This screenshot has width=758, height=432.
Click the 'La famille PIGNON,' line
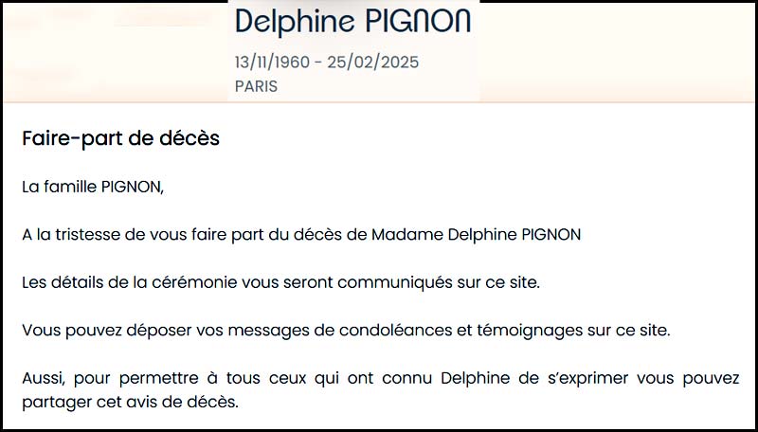tap(93, 187)
